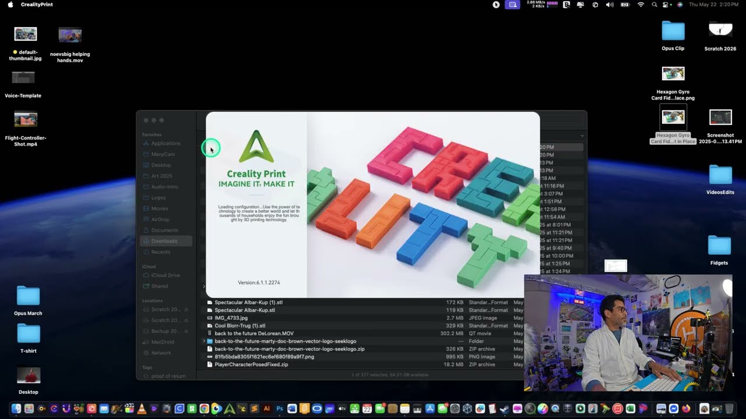Launch Photoshop from the Dock
This screenshot has width=746, height=419.
pos(279,409)
